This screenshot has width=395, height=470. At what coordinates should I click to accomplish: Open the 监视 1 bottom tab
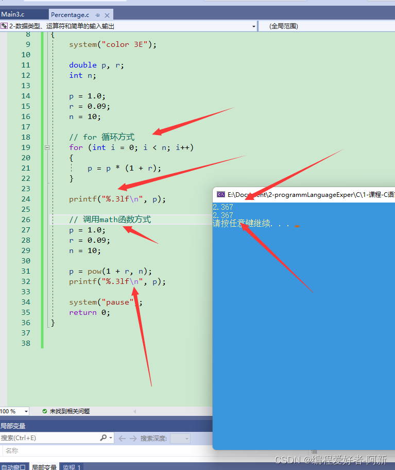point(72,467)
